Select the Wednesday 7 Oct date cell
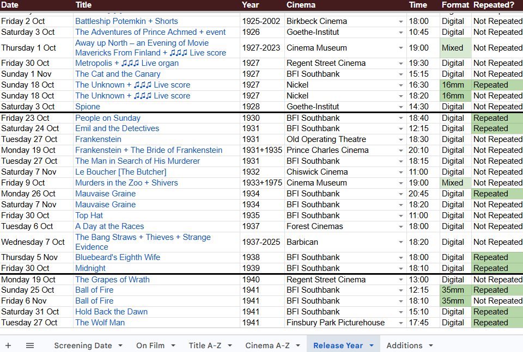Screen dimensions: 523x352 coord(37,242)
